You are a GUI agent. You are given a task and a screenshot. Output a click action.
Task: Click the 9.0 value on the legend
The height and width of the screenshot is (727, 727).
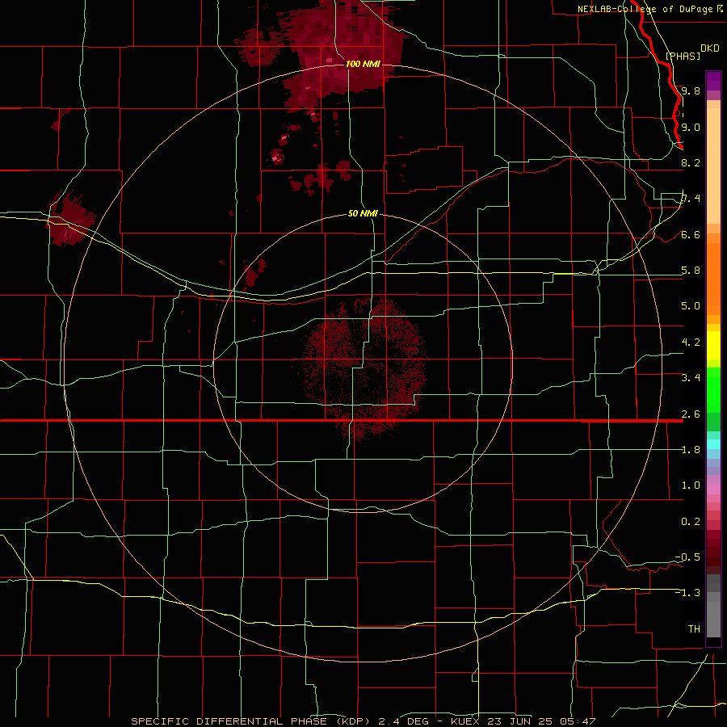click(691, 127)
